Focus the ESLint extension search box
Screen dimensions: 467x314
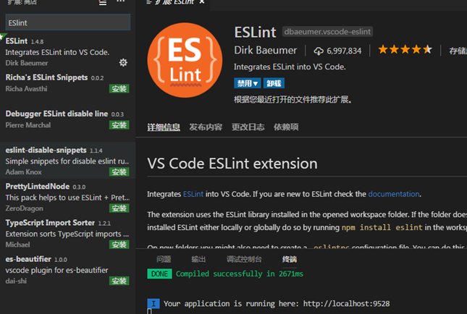pos(68,22)
